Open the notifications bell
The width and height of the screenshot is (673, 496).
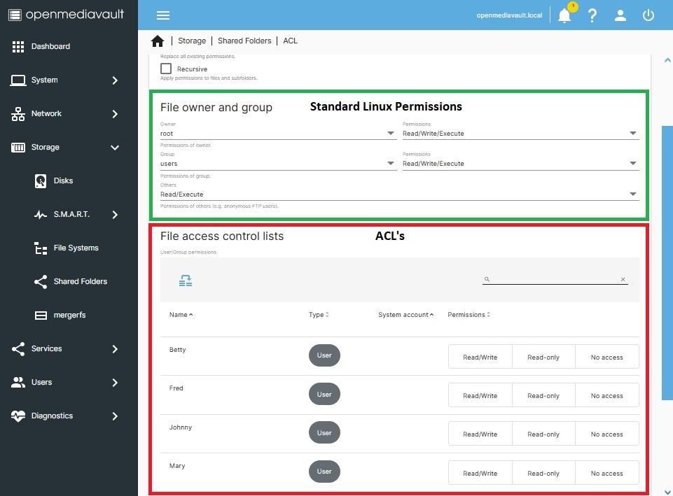coord(564,15)
